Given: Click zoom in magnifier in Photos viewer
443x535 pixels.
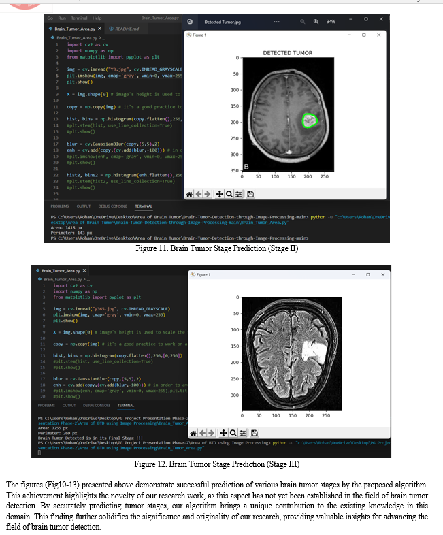Looking at the screenshot, I should pyautogui.click(x=316, y=22).
